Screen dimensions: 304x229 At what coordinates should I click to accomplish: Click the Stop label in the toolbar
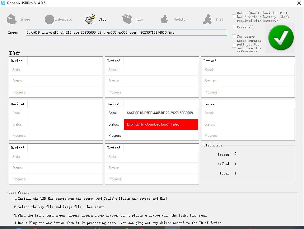pos(102,19)
